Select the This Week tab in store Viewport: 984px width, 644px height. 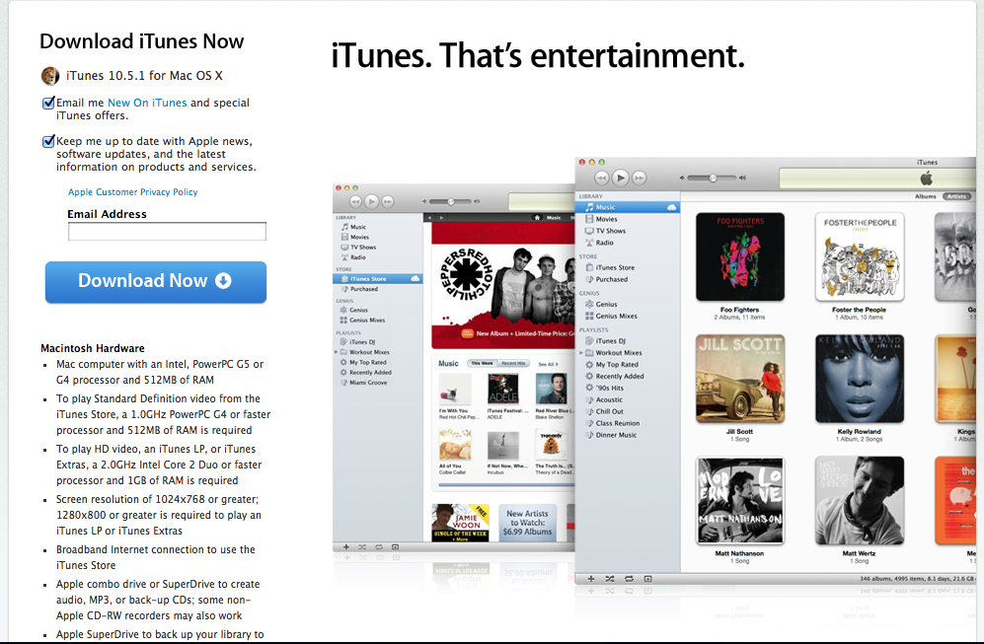click(x=482, y=364)
